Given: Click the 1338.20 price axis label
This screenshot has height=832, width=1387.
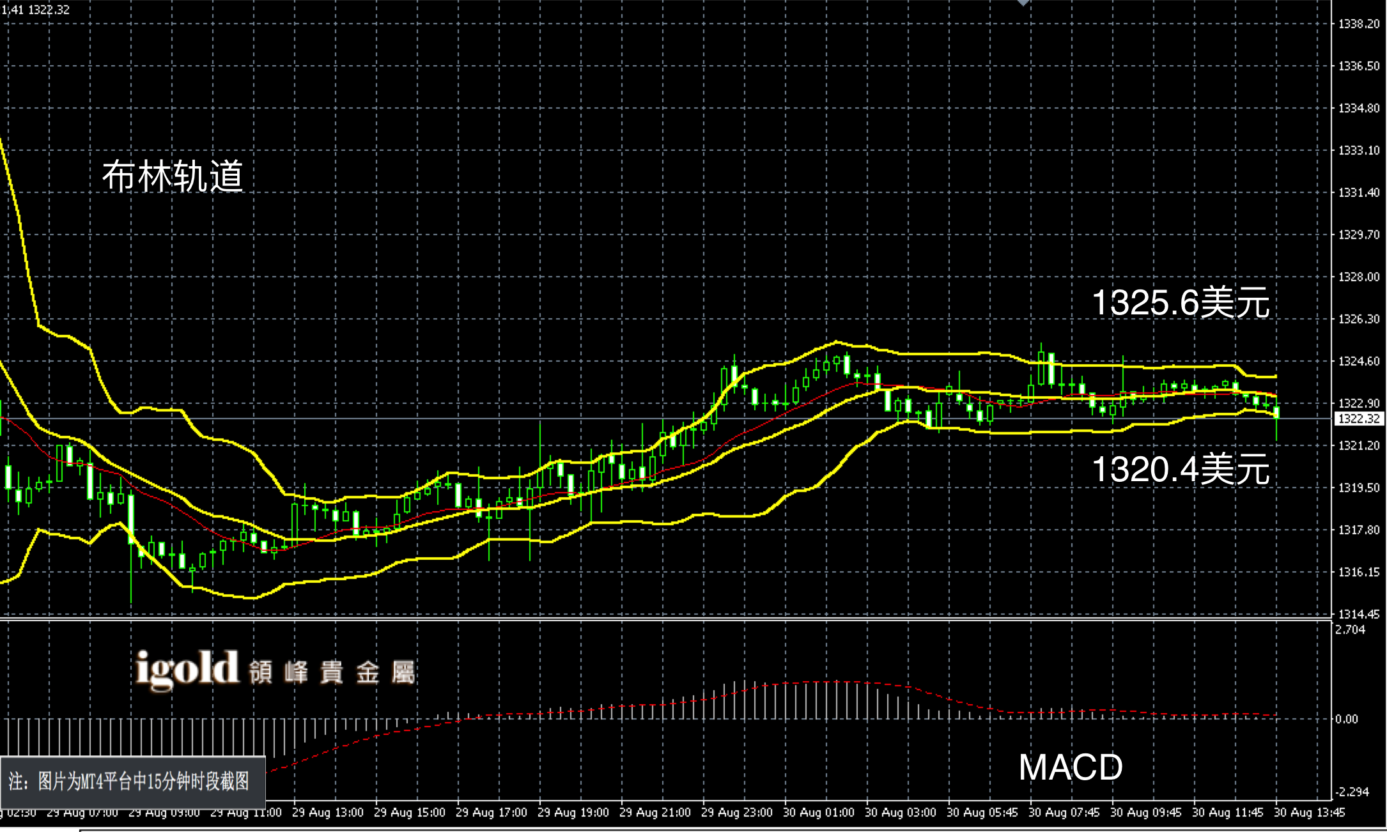Looking at the screenshot, I should click(1359, 24).
